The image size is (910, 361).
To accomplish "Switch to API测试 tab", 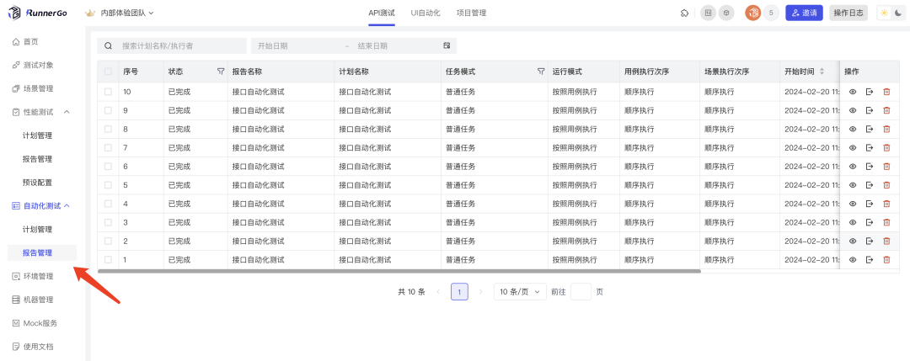I will [382, 13].
